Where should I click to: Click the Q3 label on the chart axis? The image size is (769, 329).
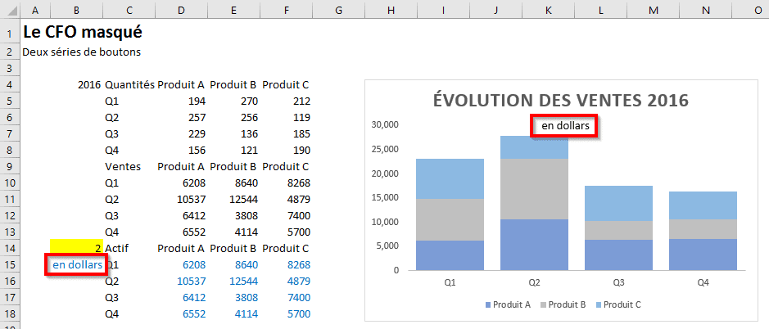click(618, 282)
